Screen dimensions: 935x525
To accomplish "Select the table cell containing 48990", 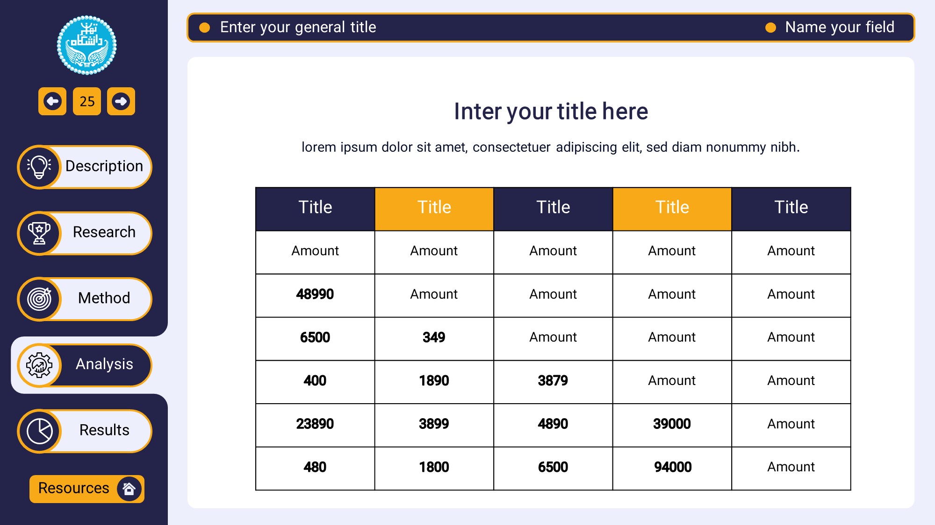I will click(x=315, y=294).
